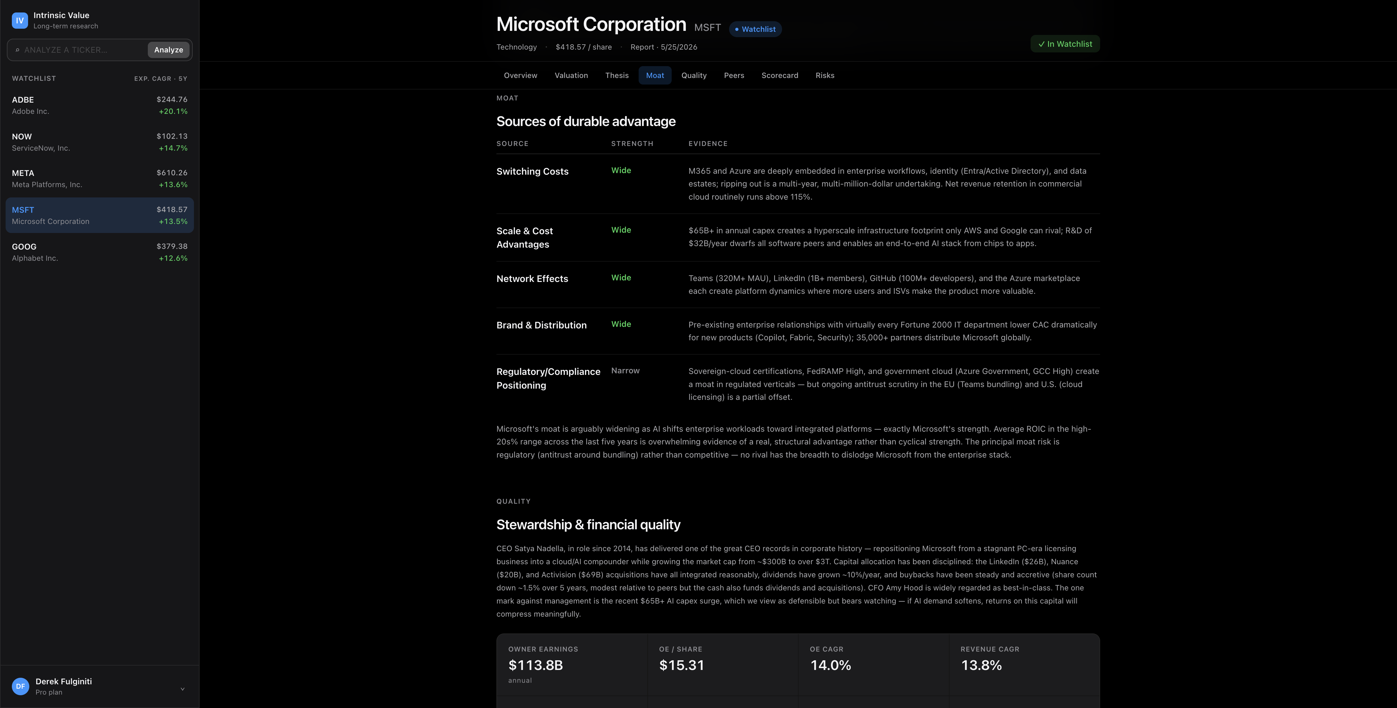Click the Network Effects source label

click(533, 279)
